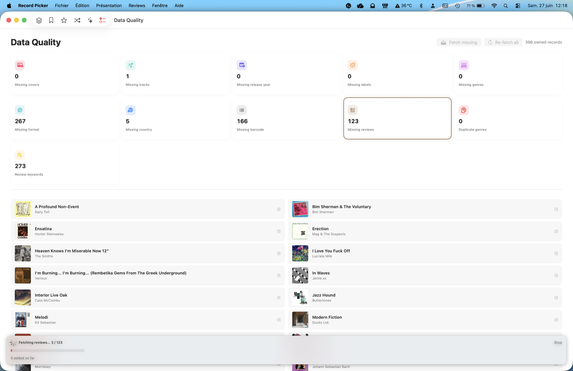Open detail icon for Melodi row
Viewport: 573px width, 371px height.
[x=279, y=320]
